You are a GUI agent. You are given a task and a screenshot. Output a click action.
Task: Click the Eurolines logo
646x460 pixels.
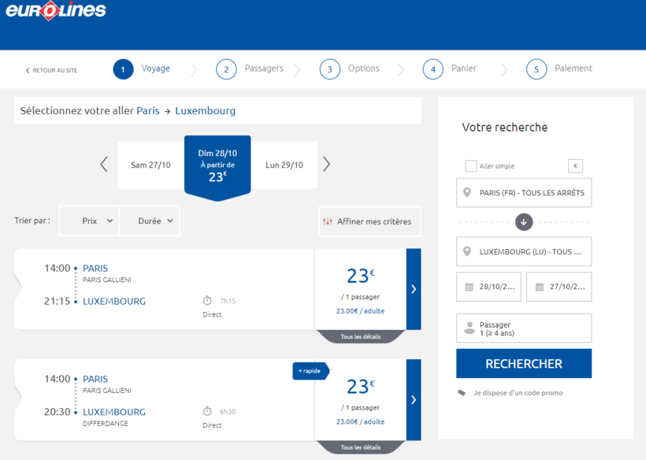(x=56, y=11)
